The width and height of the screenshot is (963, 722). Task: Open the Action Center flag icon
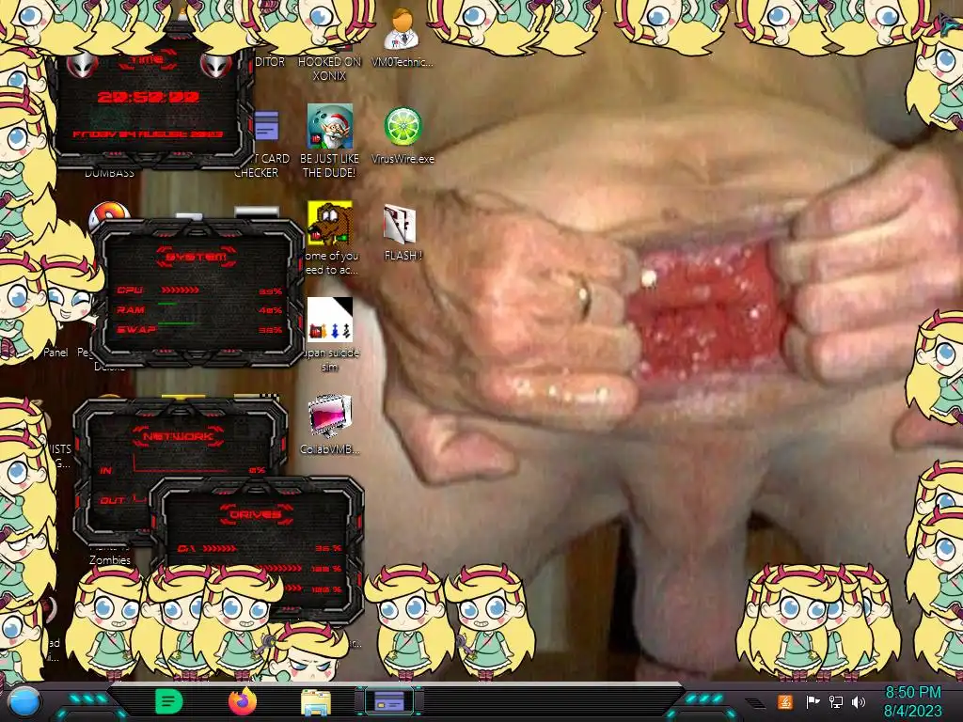813,701
